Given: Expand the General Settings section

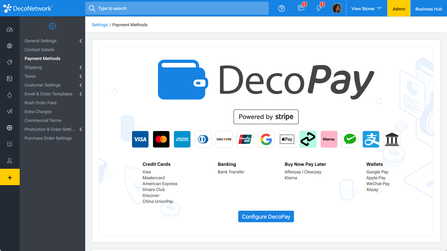Looking at the screenshot, I should 52,41.
